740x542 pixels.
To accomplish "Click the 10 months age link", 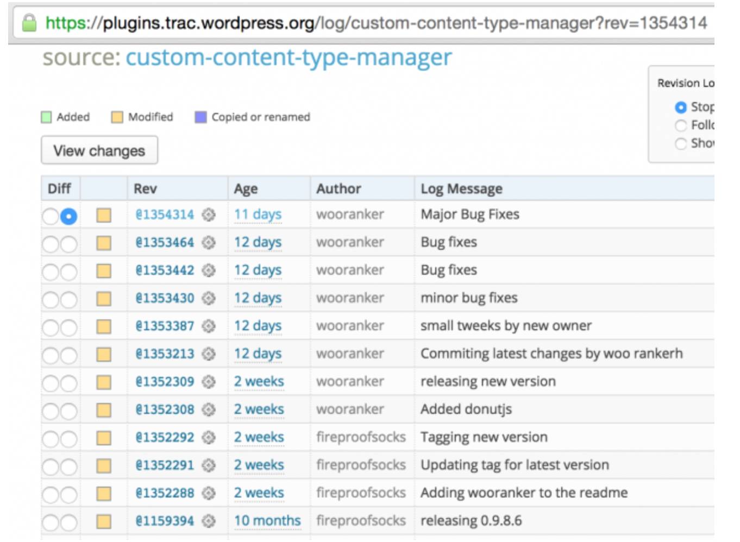I will 267,521.
